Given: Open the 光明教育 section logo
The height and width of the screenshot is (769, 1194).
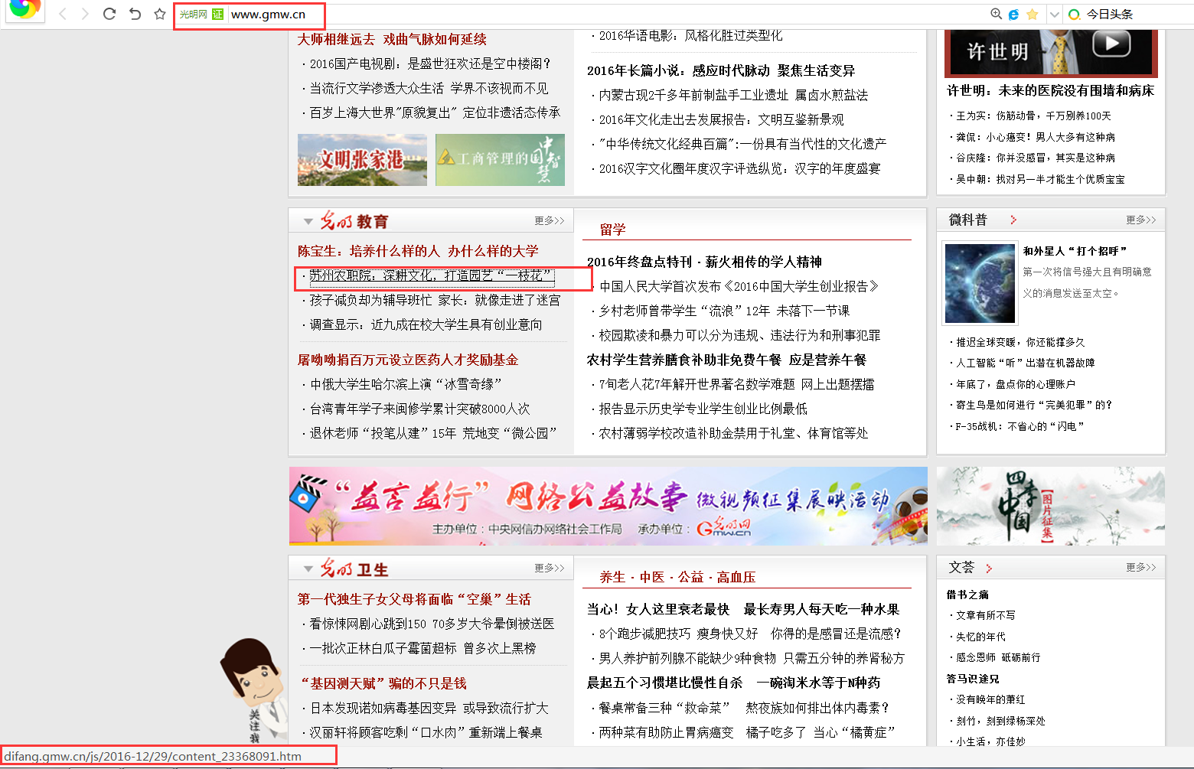Looking at the screenshot, I should (x=354, y=221).
